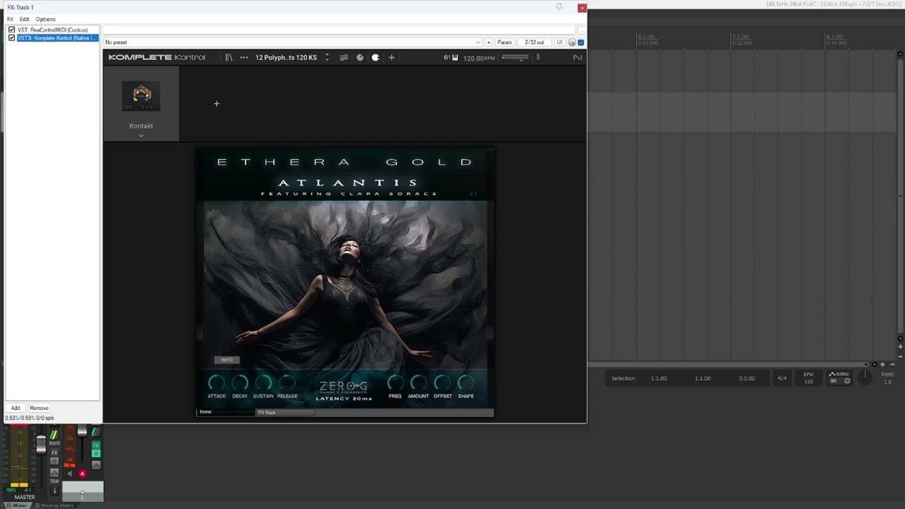905x509 pixels.
Task: Click the Remove button
Action: tap(39, 408)
